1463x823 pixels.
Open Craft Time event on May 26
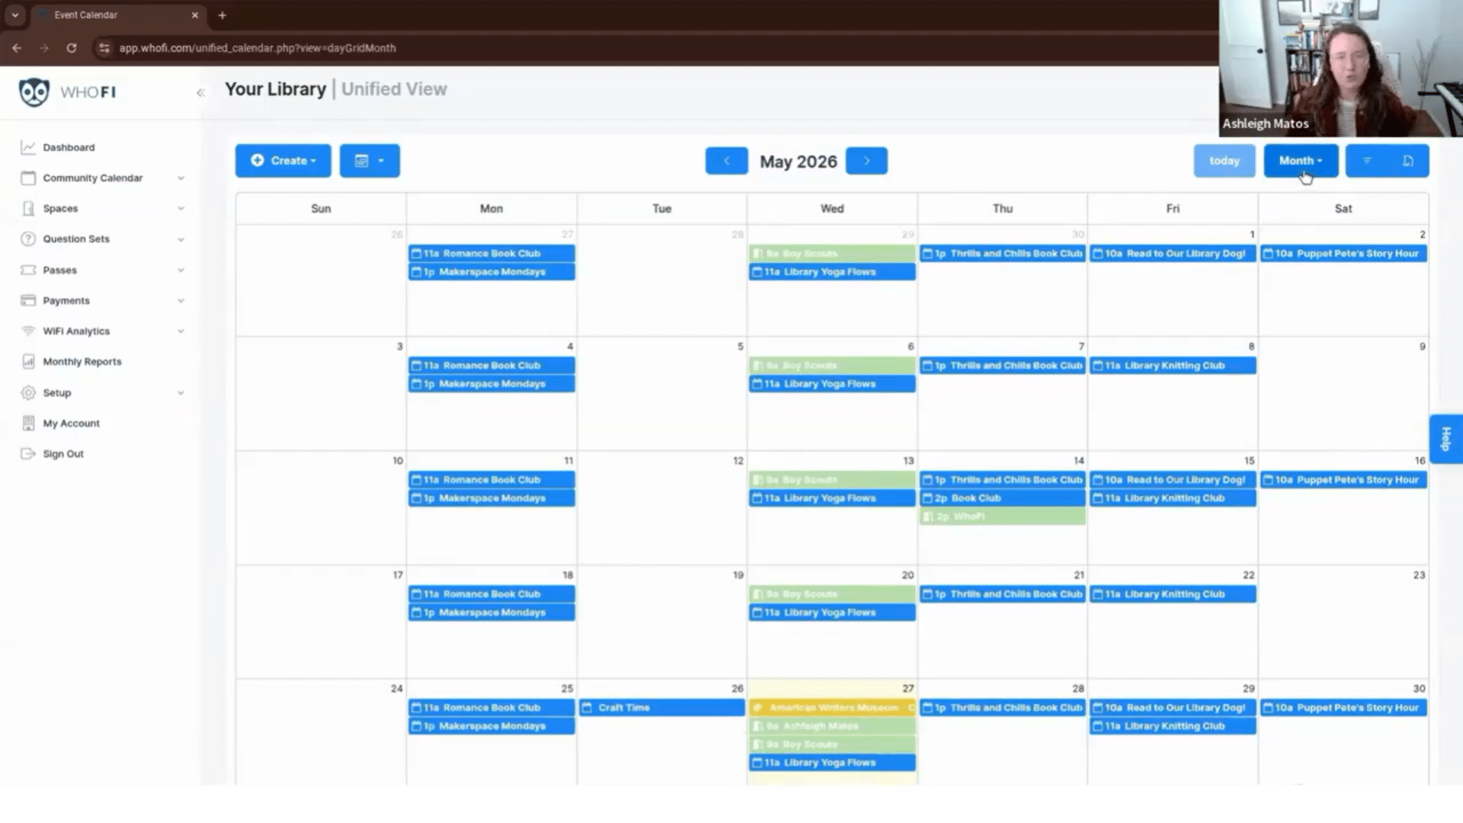pyautogui.click(x=662, y=708)
